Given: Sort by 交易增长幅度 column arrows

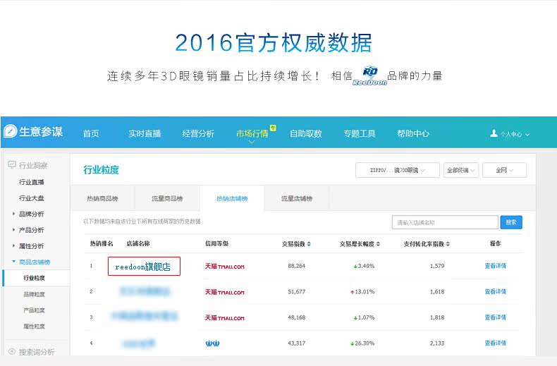Looking at the screenshot, I should click(x=378, y=244).
